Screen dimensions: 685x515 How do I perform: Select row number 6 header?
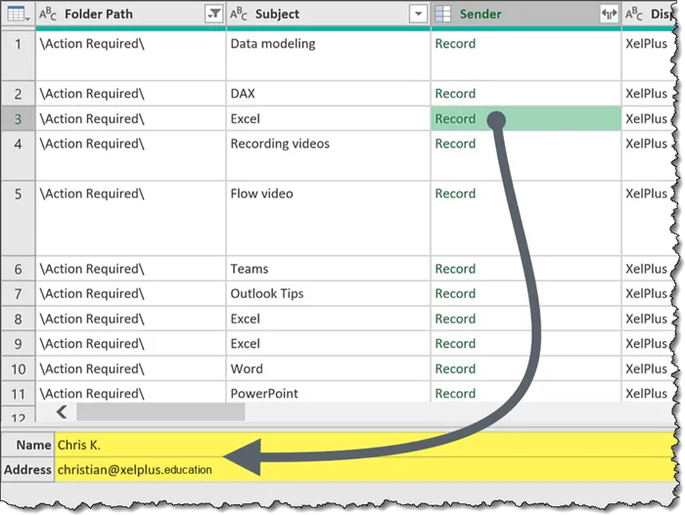pyautogui.click(x=18, y=269)
